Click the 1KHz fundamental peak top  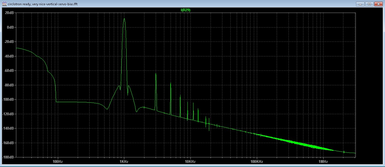[124, 19]
